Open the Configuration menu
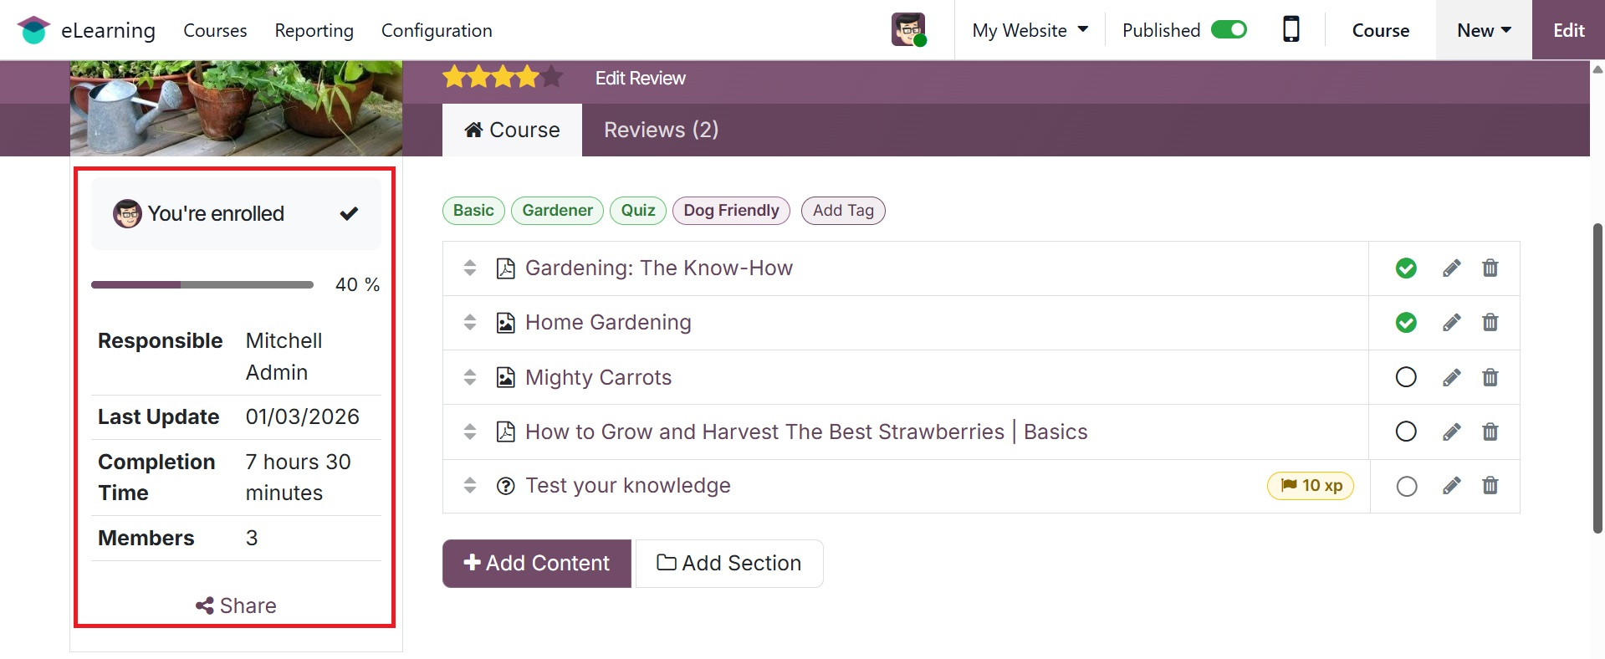 (437, 30)
